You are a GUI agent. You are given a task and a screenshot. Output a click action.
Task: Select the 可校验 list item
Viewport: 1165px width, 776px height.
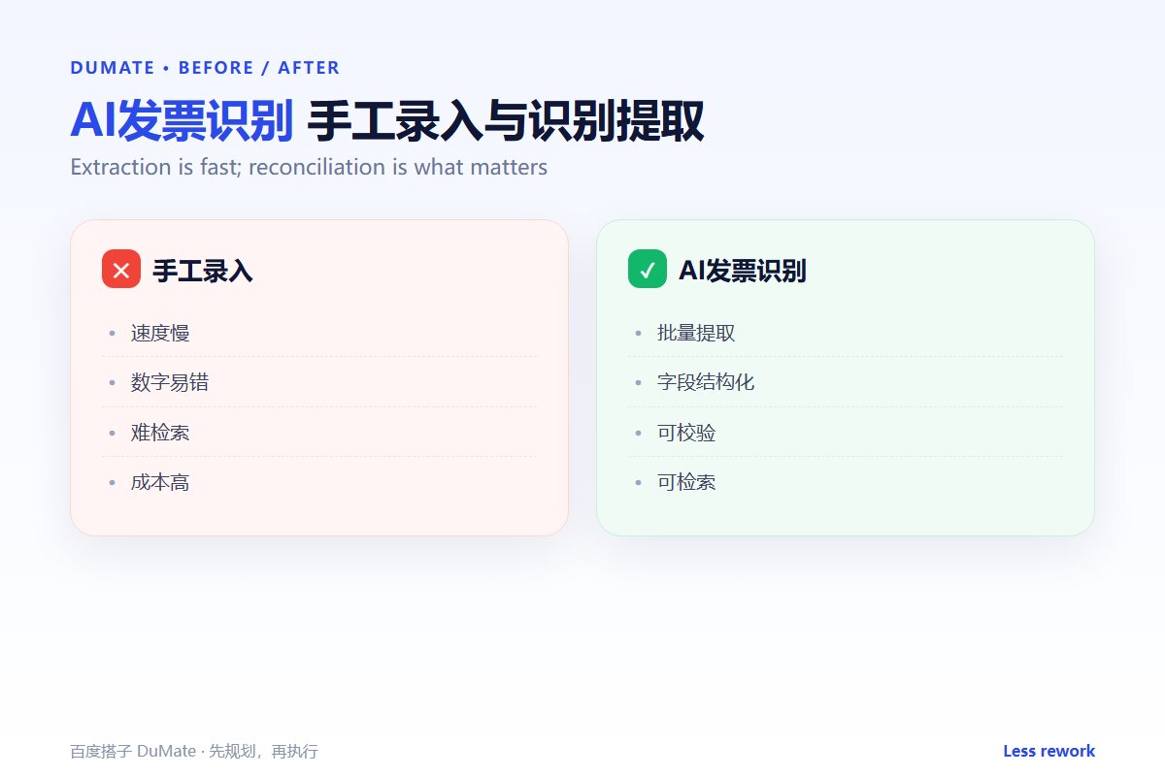pyautogui.click(x=846, y=432)
